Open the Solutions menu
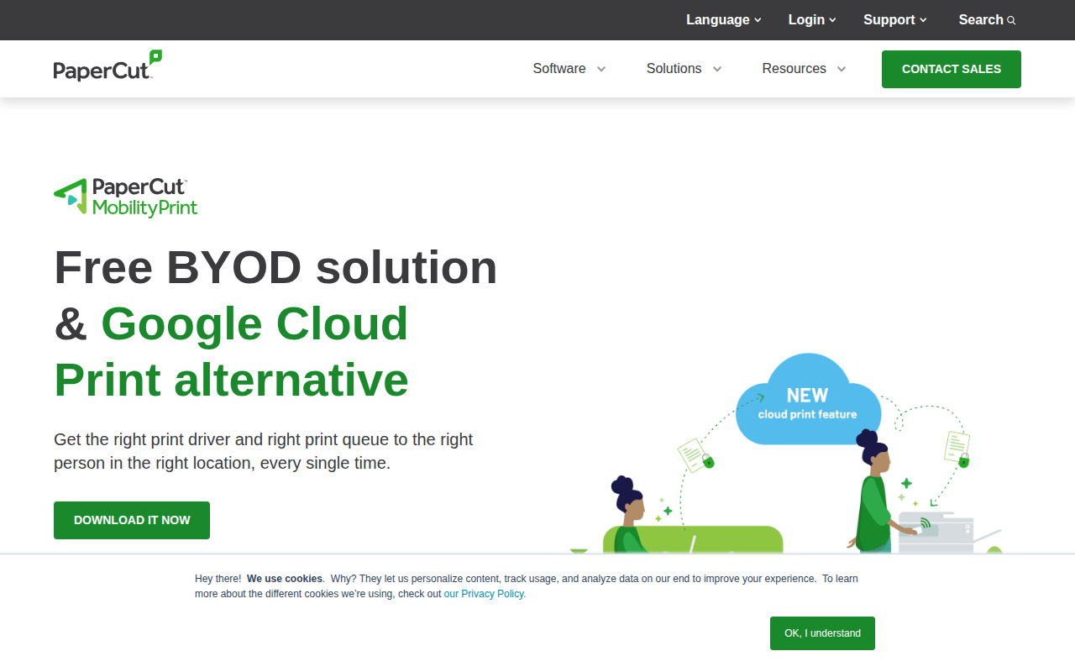1075x672 pixels. point(684,69)
